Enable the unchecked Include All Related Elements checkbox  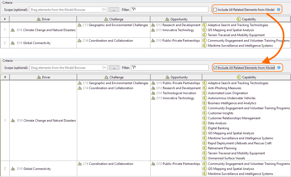(x=215, y=10)
